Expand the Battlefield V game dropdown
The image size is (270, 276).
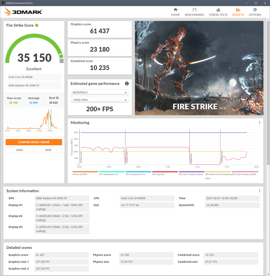tap(100, 92)
